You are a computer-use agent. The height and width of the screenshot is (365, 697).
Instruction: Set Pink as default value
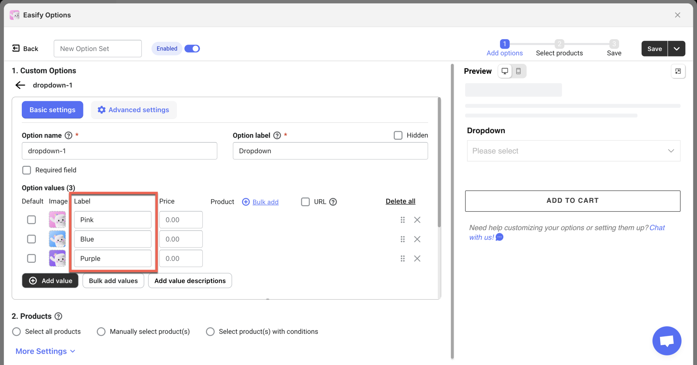point(31,220)
